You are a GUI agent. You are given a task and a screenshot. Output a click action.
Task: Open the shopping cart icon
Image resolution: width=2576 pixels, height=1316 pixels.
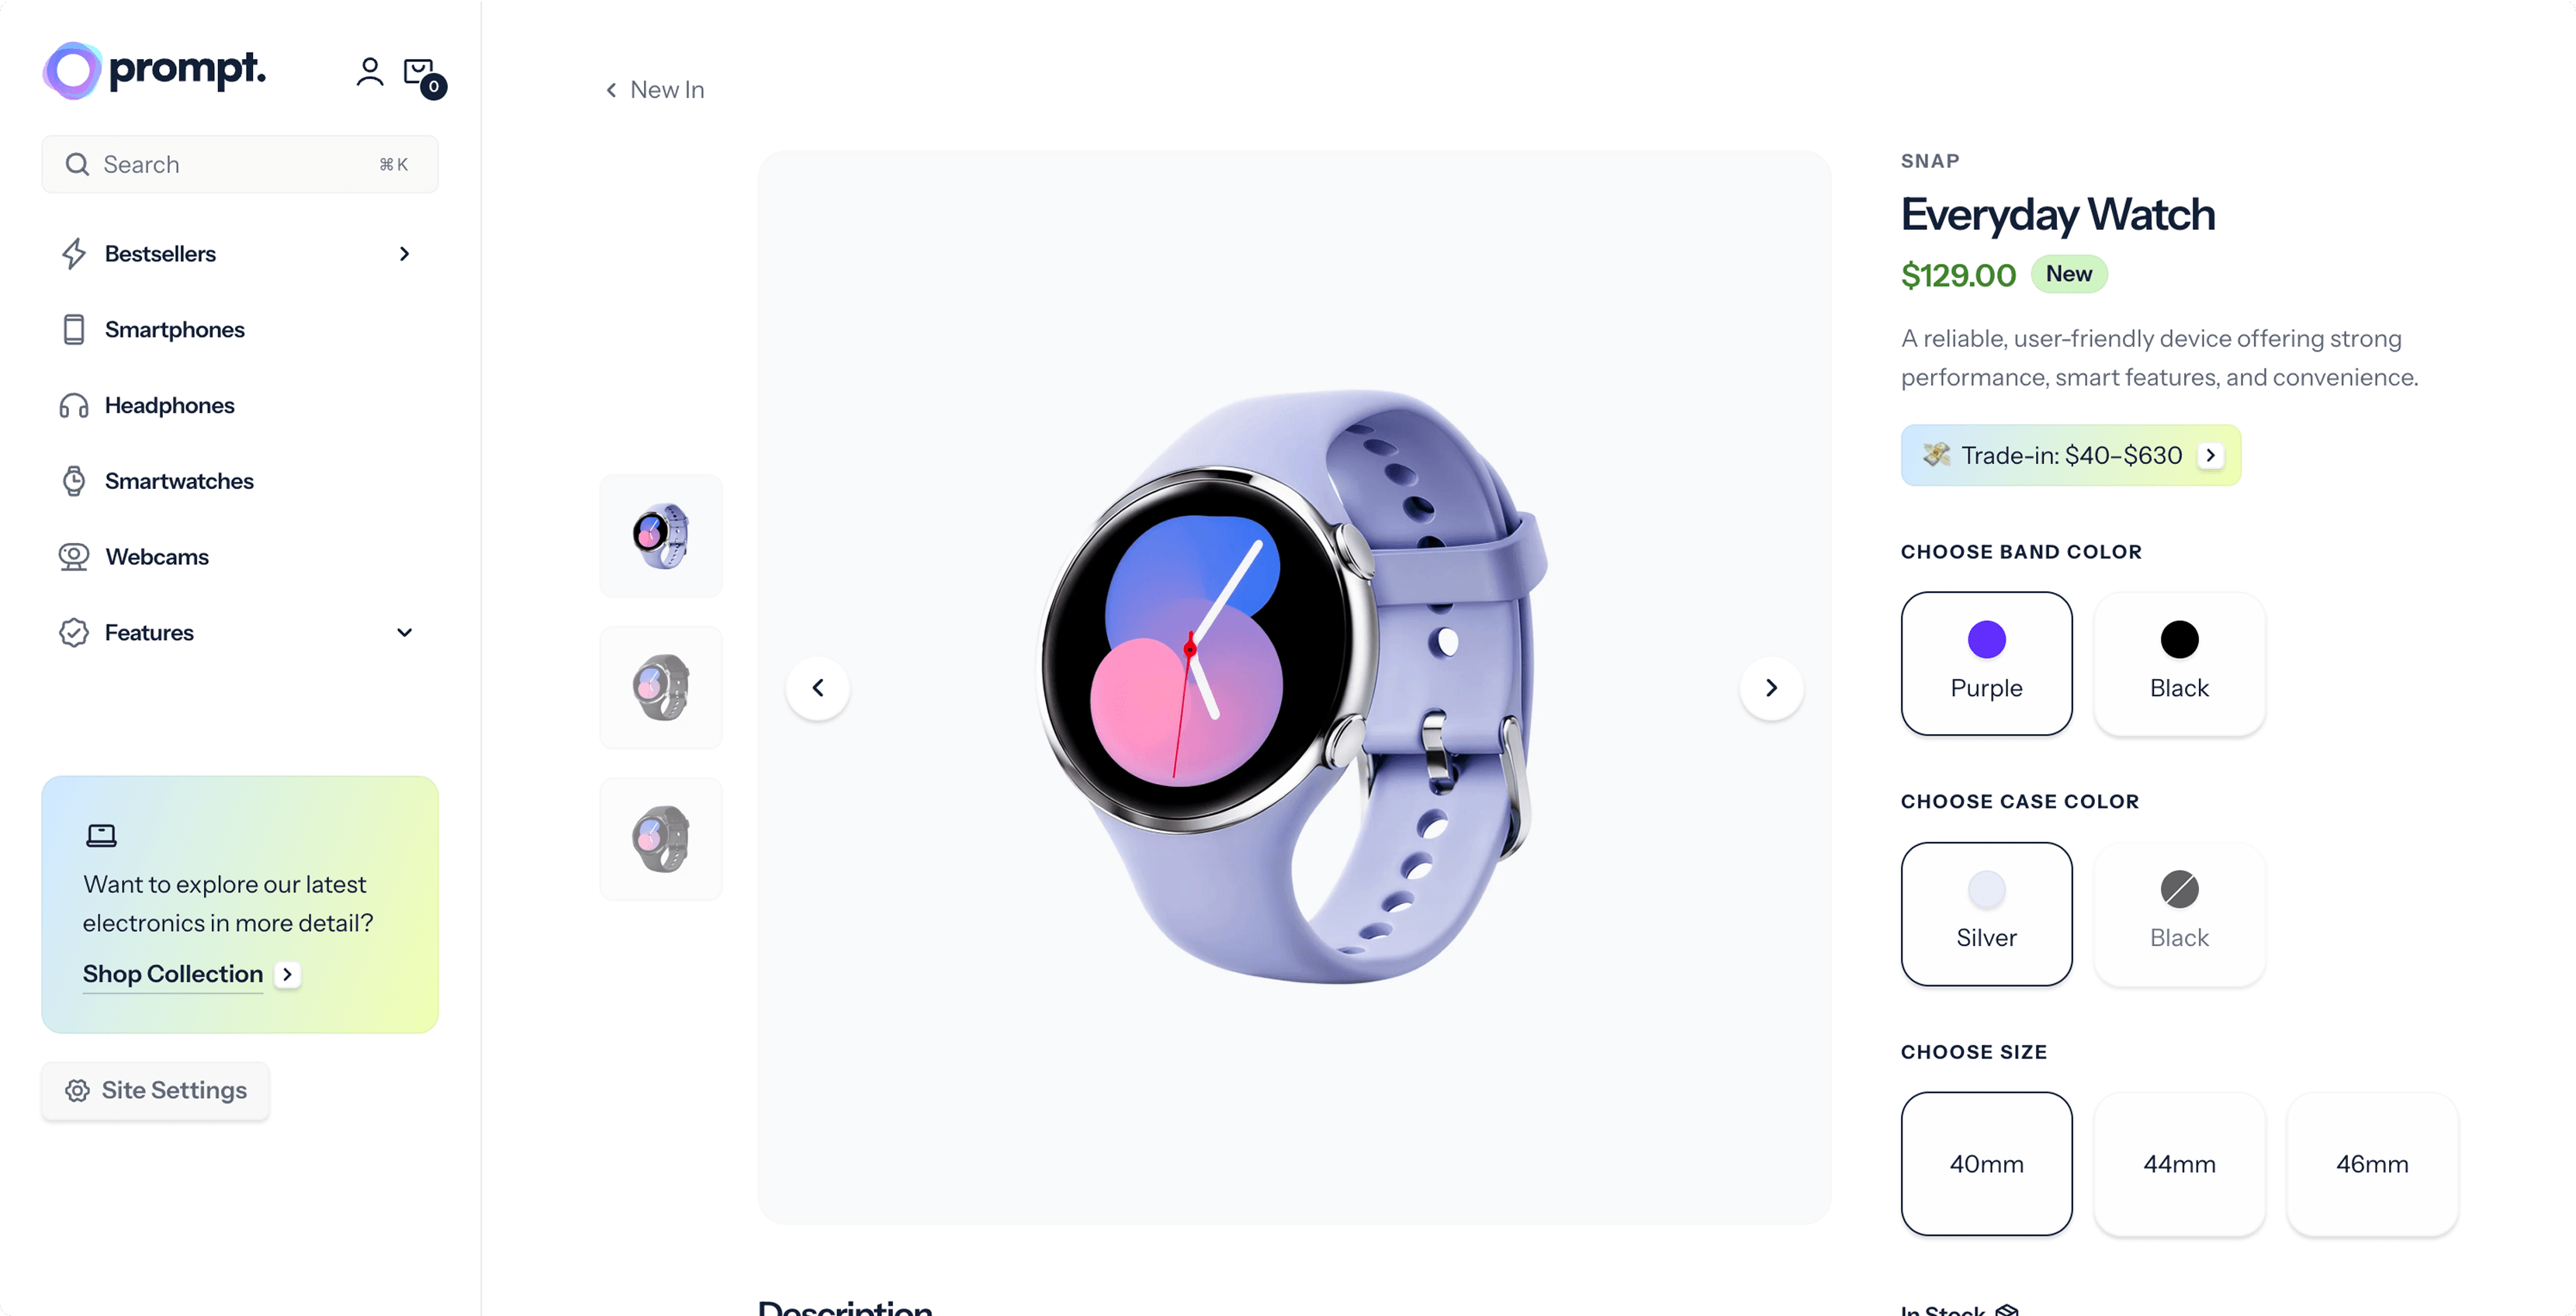(x=420, y=72)
